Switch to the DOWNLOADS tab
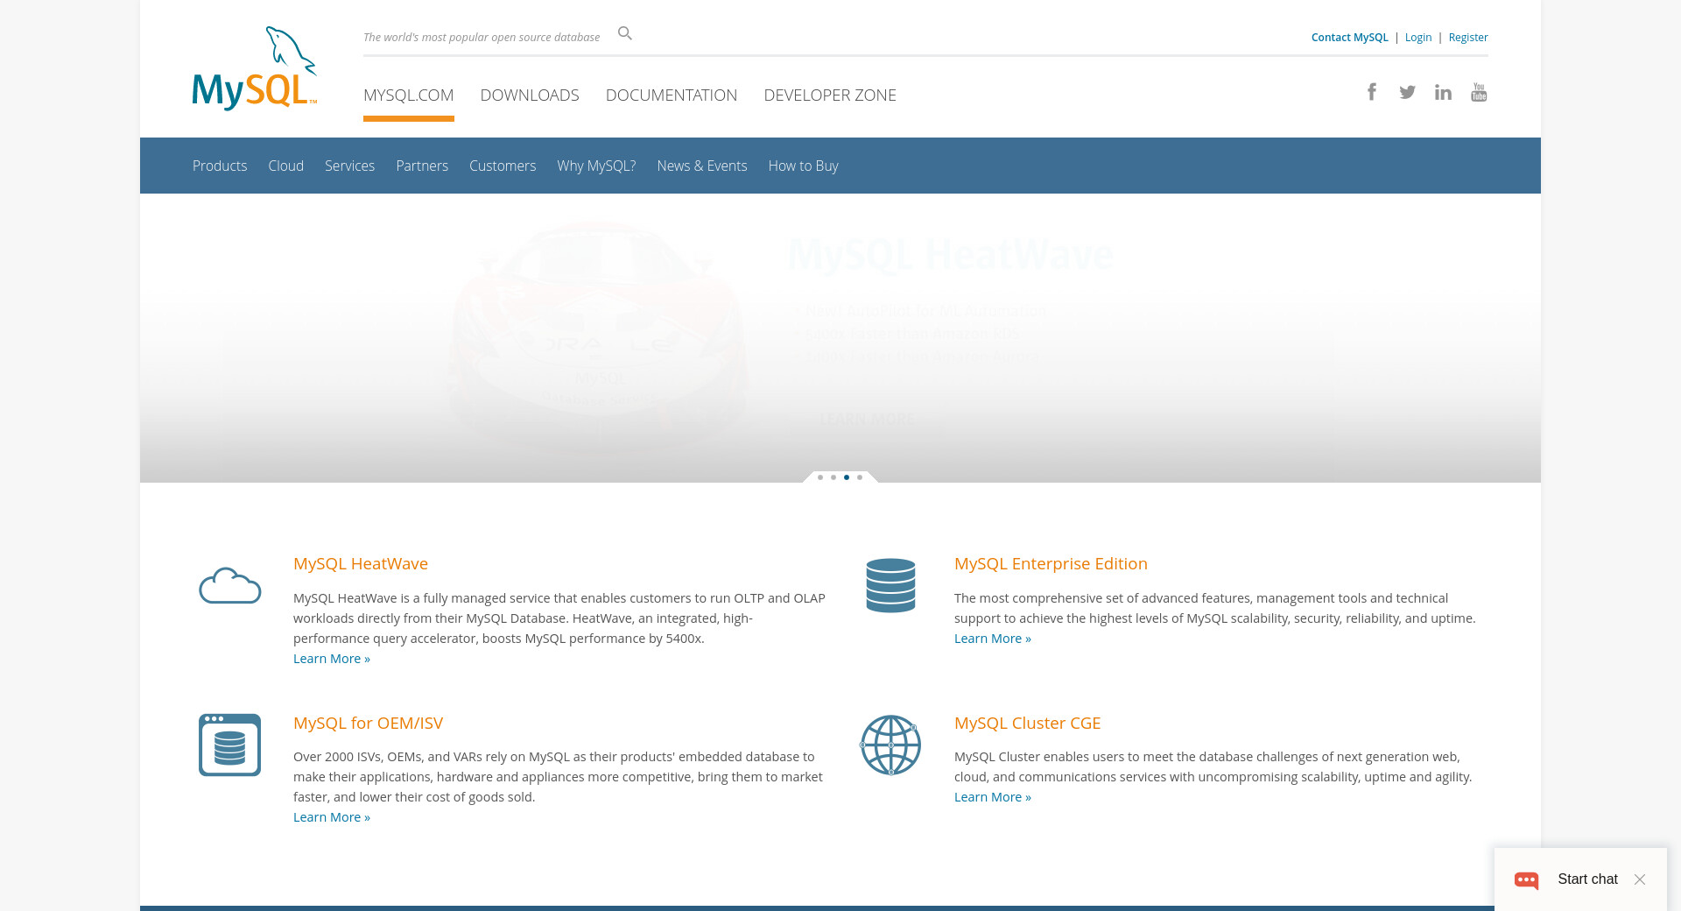Image resolution: width=1681 pixels, height=911 pixels. click(530, 95)
